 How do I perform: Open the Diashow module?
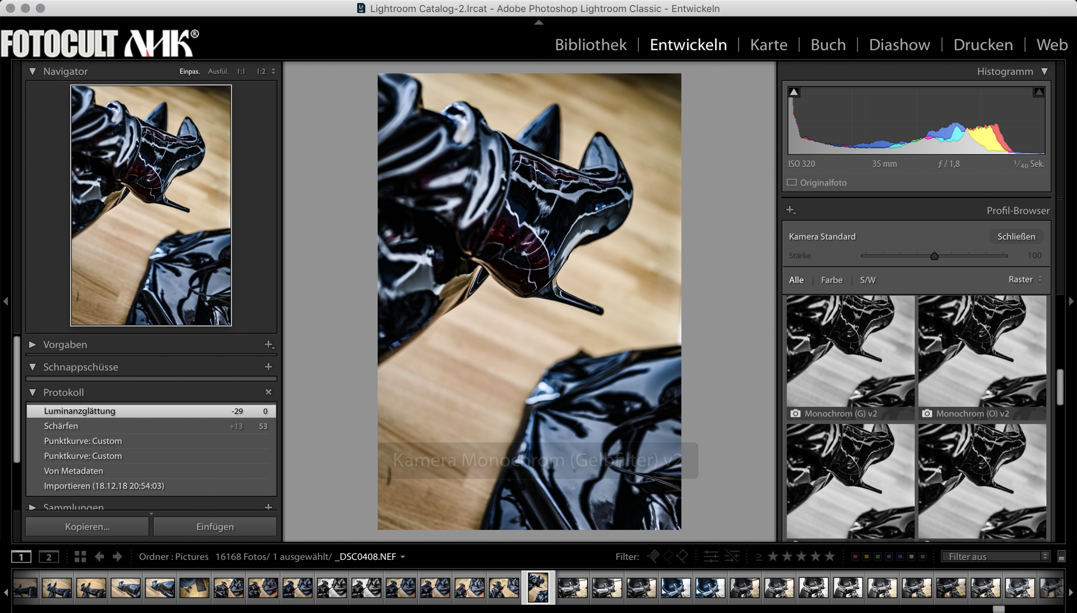pyautogui.click(x=900, y=45)
